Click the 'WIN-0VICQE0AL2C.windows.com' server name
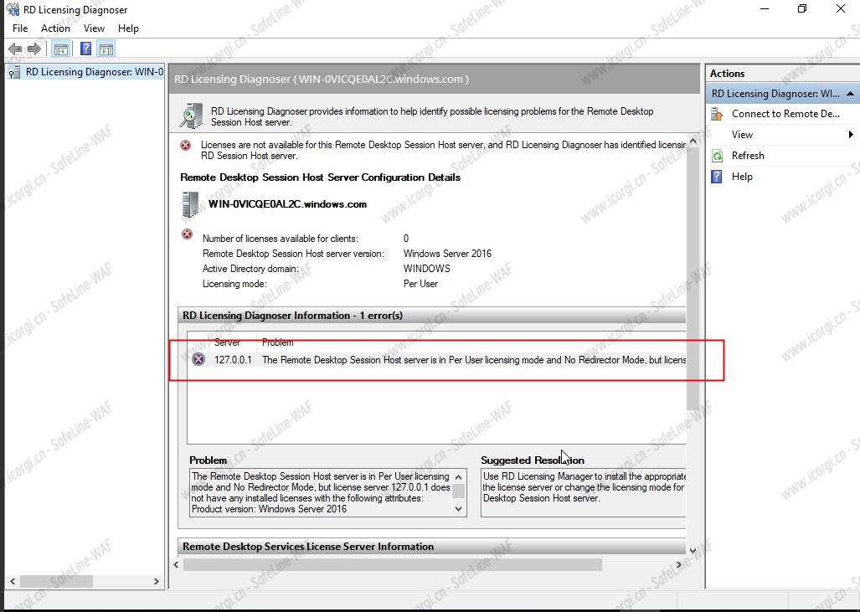The height and width of the screenshot is (612, 860). point(287,204)
